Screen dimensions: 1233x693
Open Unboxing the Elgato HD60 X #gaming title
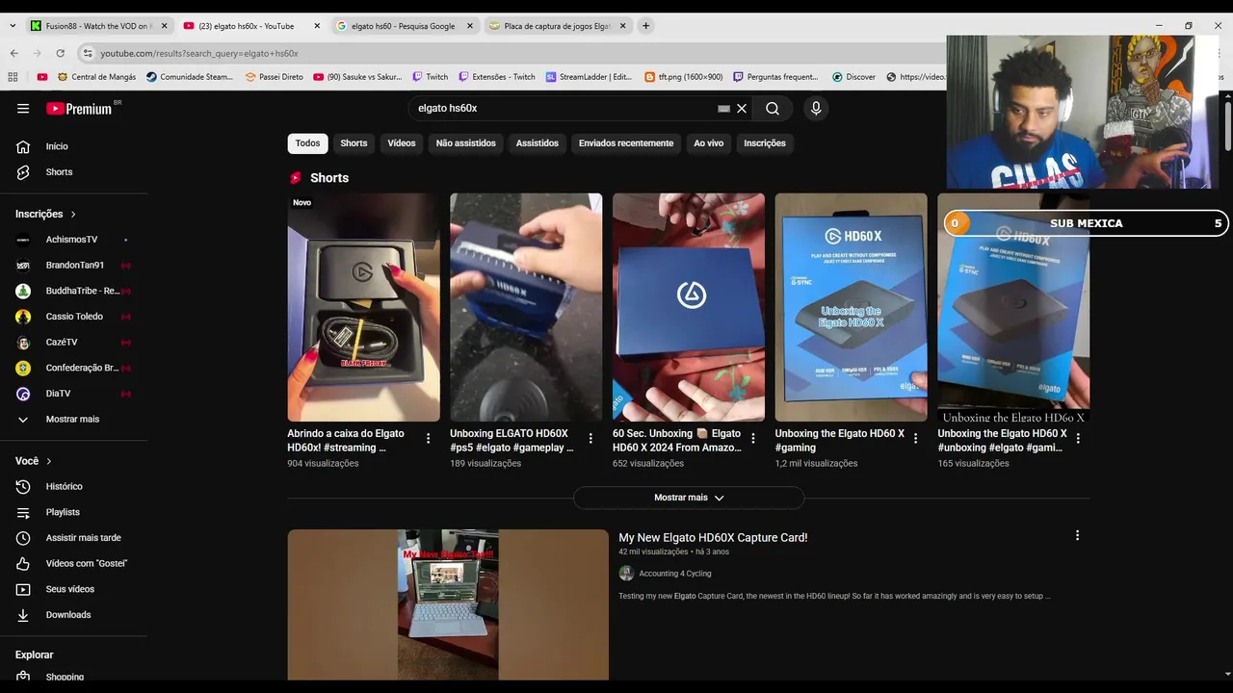[840, 441]
